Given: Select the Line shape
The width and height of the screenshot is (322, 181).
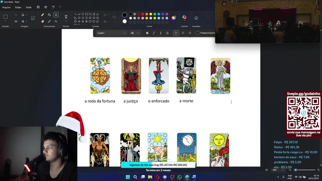Looking at the screenshot, I should [75, 14].
